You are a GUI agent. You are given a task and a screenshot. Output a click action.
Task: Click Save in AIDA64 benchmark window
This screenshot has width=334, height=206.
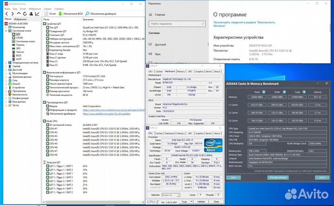(233, 177)
